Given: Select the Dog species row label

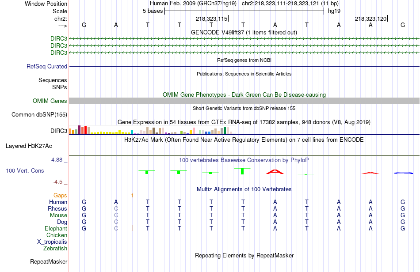Looking at the screenshot, I should 62,222.
